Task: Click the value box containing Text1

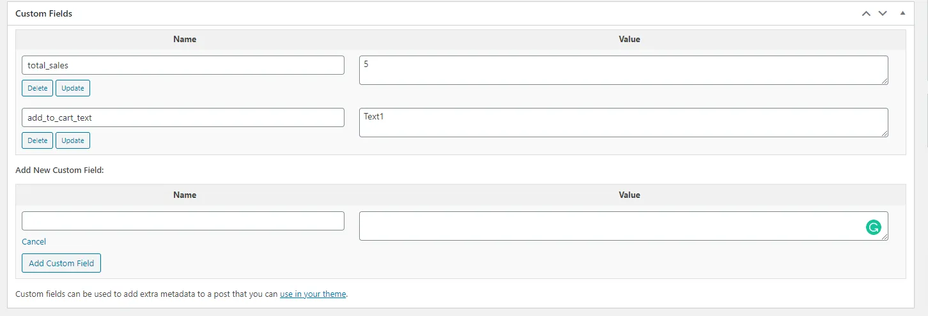Action: click(x=623, y=123)
